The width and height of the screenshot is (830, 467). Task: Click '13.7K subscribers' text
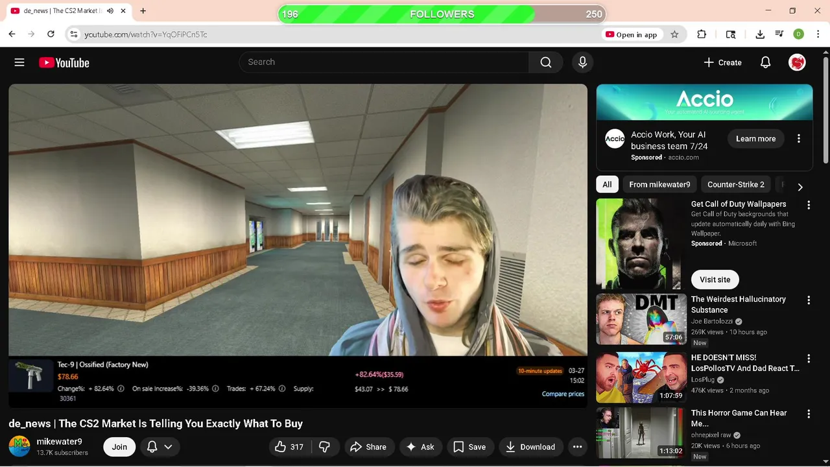62,453
